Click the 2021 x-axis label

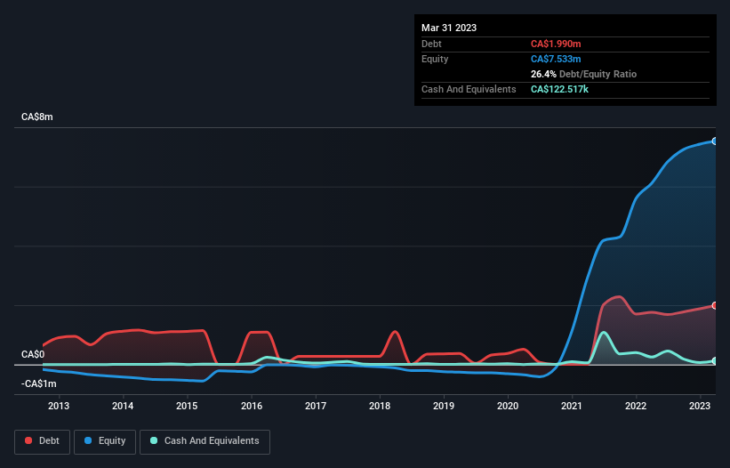pyautogui.click(x=572, y=406)
